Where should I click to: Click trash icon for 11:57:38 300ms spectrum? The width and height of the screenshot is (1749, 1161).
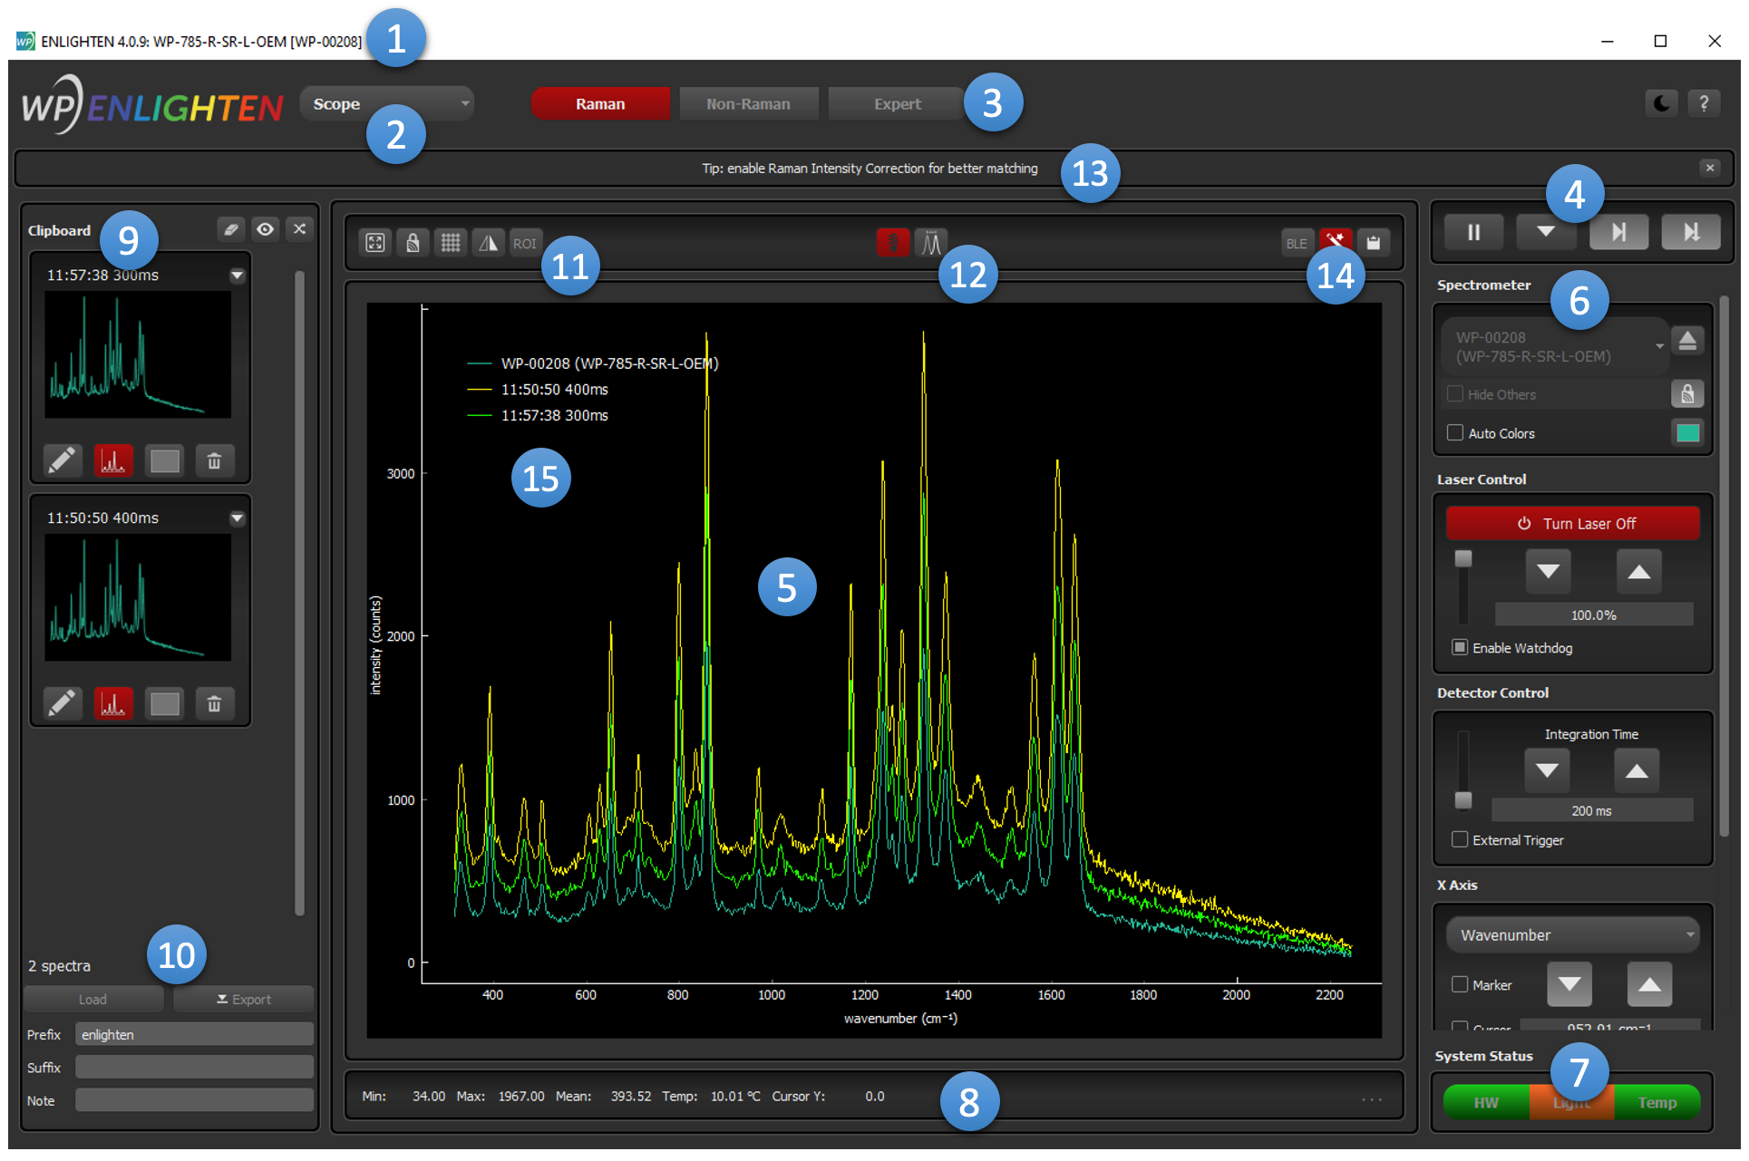click(x=214, y=461)
